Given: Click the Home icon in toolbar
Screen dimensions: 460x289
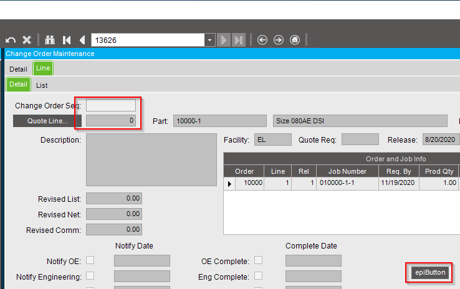Looking at the screenshot, I should tap(295, 40).
